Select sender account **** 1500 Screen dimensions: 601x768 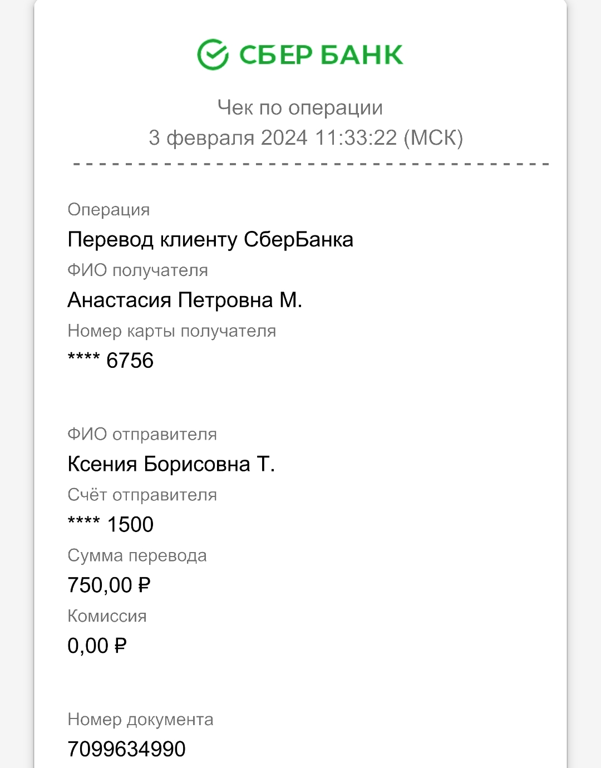click(110, 525)
